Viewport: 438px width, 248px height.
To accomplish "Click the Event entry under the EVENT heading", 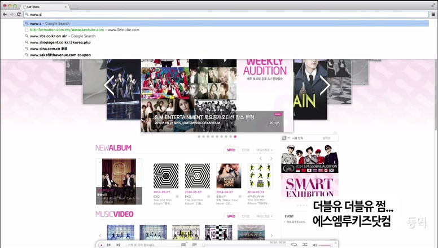I will coord(295,222).
